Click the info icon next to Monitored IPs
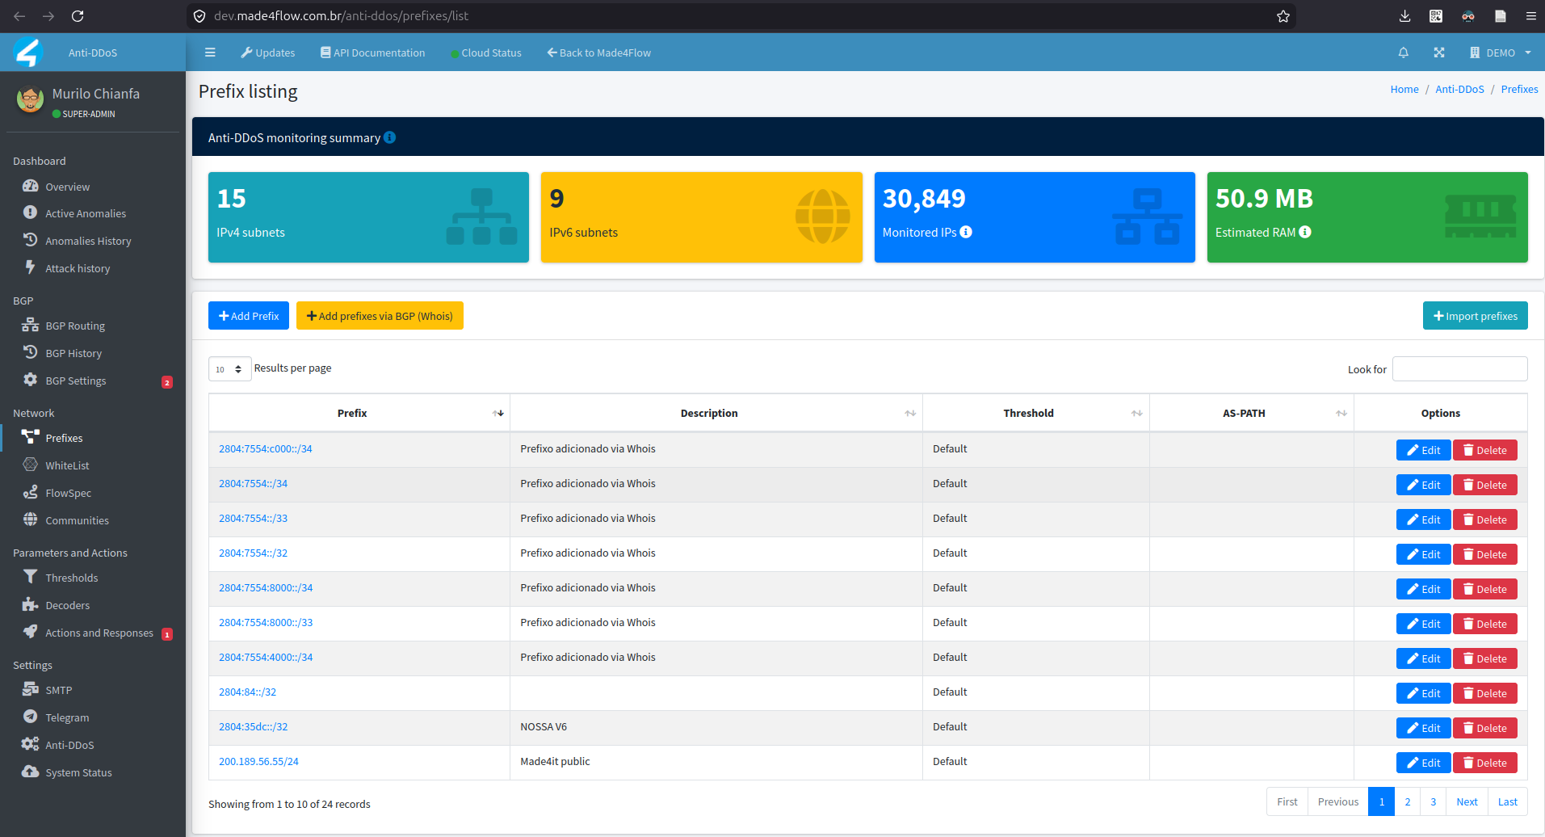Image resolution: width=1545 pixels, height=837 pixels. [x=966, y=232]
